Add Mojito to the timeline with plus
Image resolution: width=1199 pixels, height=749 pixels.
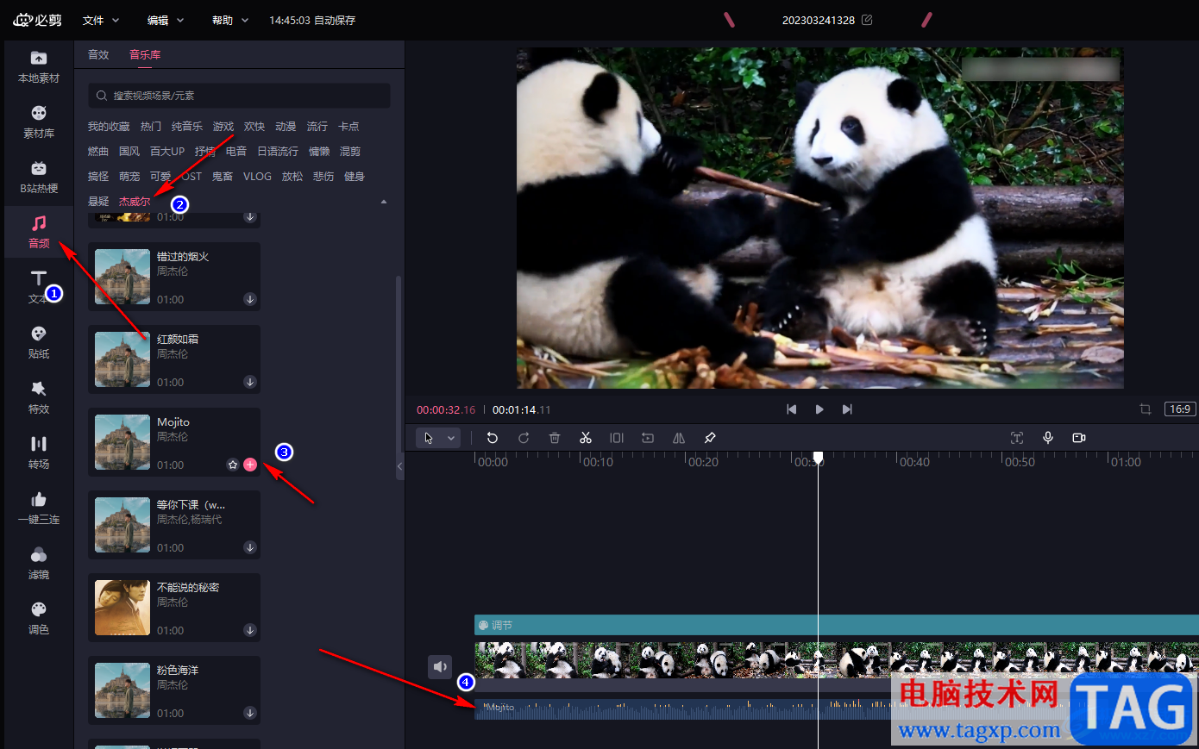click(x=250, y=465)
